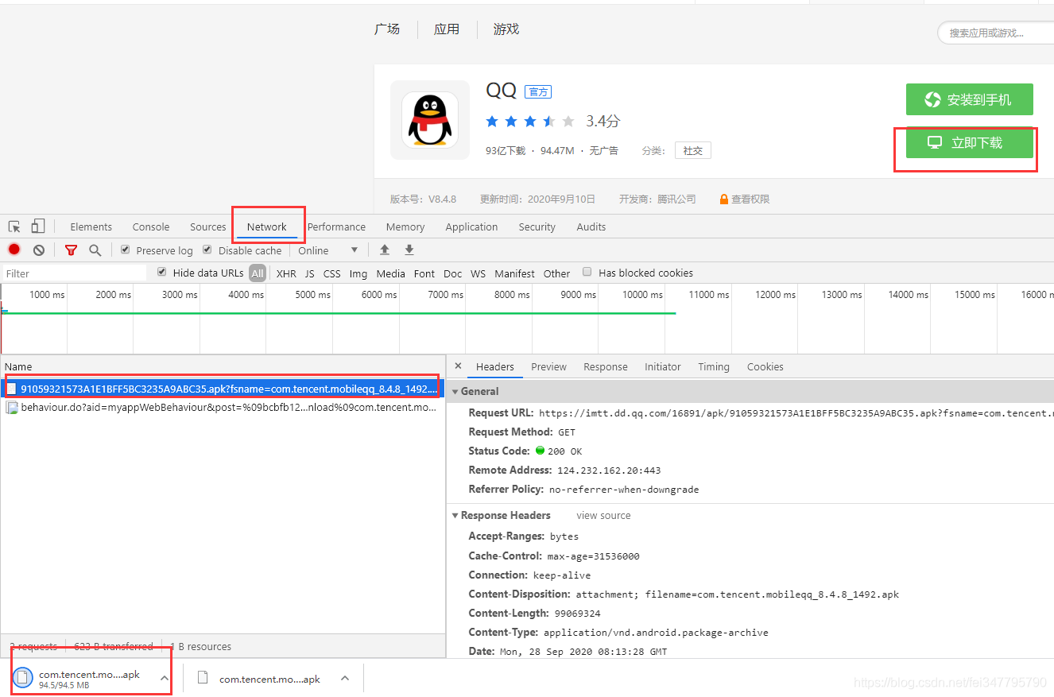Image resolution: width=1054 pixels, height=697 pixels.
Task: Enable Has blocked cookies checkbox
Action: point(587,272)
